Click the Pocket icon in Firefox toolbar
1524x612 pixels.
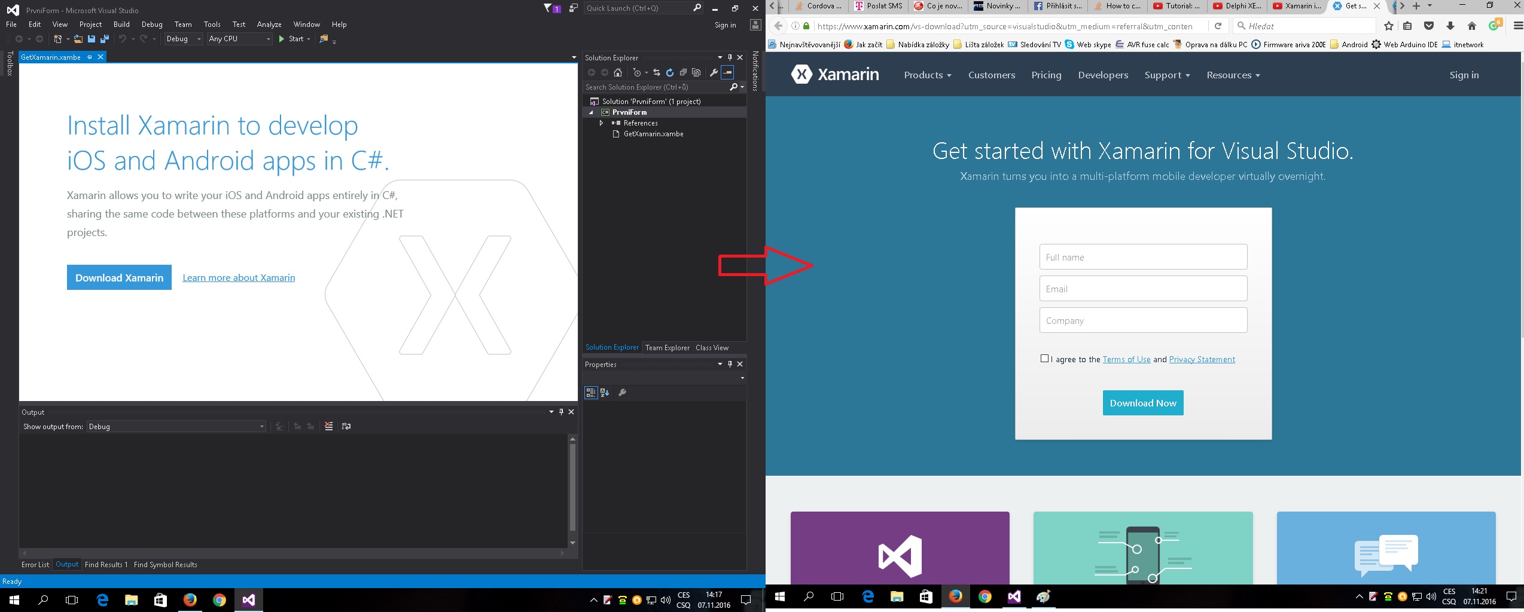1429,26
